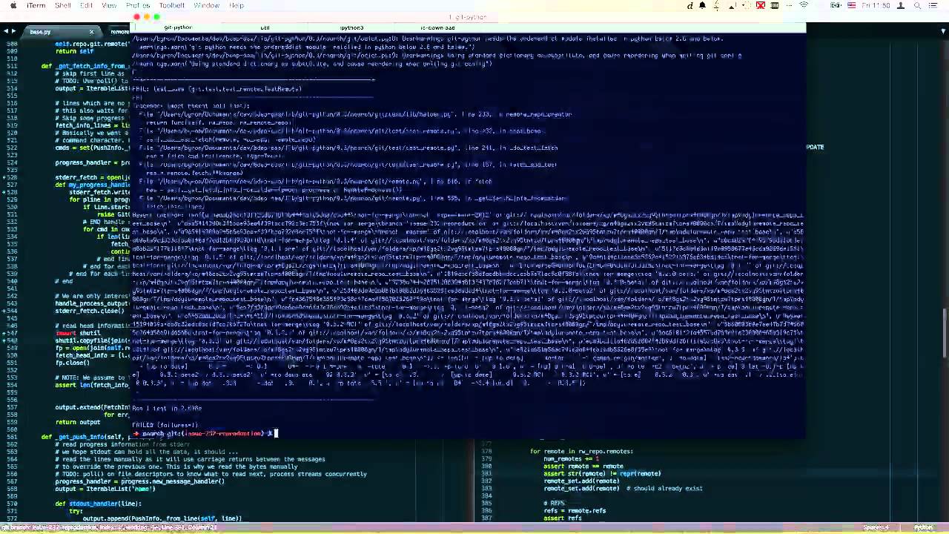
Task: Open the iTerm application menu
Action: point(36,5)
